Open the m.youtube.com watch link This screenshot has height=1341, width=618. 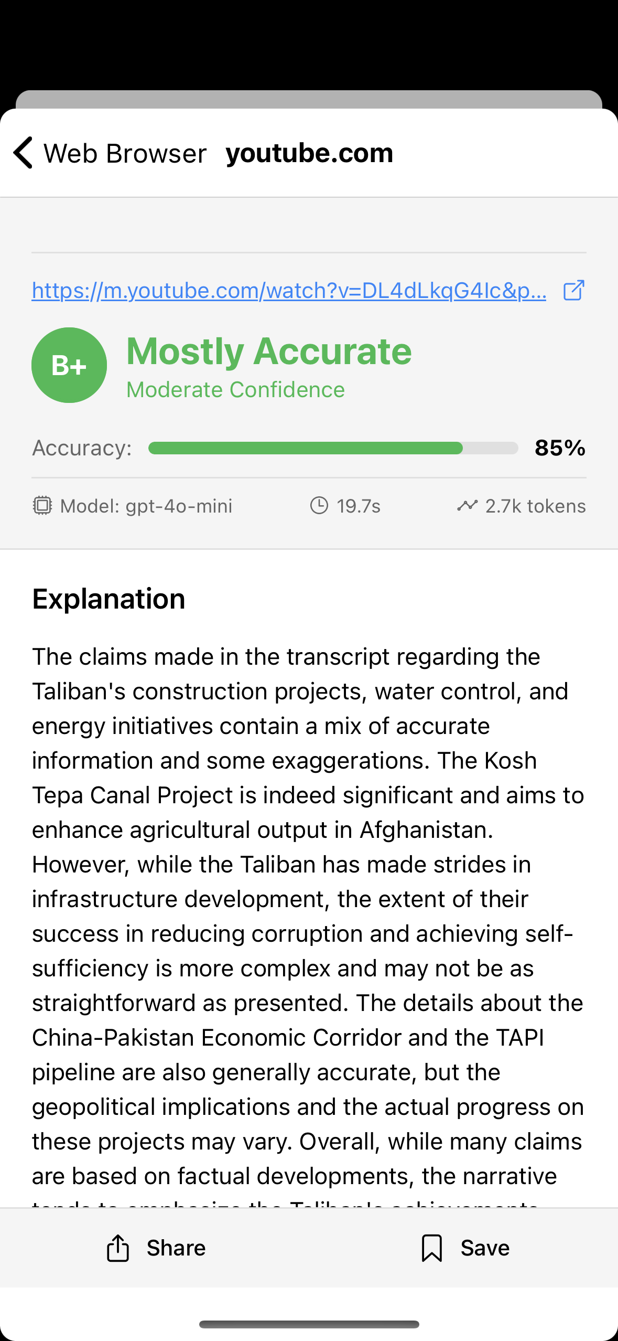pyautogui.click(x=289, y=290)
